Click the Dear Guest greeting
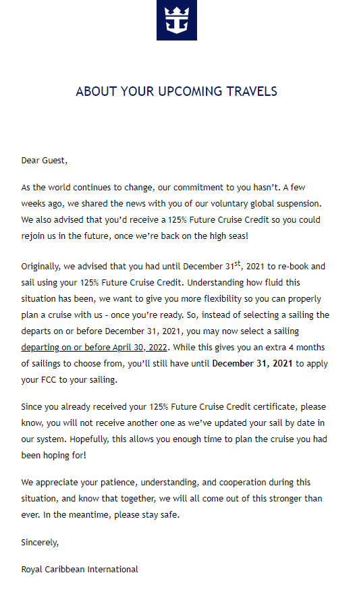This screenshot has height=598, width=355. [45, 161]
